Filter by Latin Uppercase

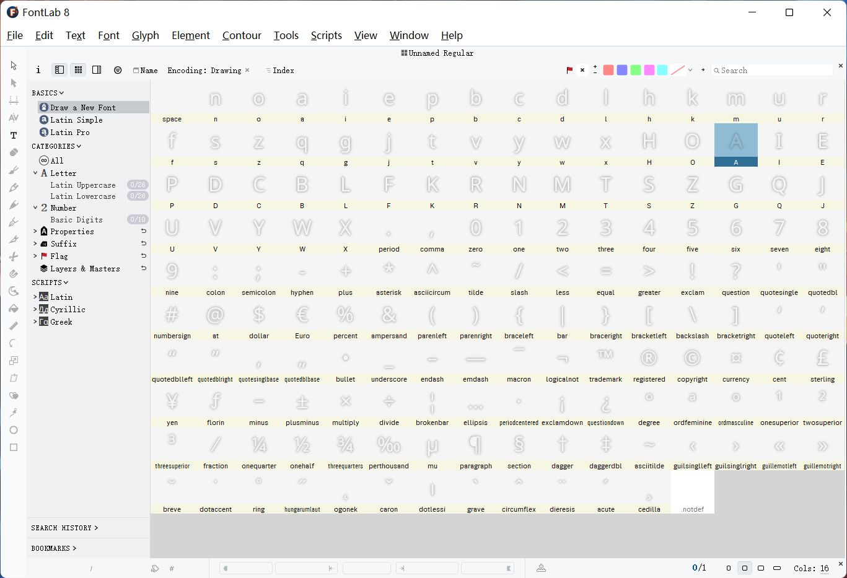tap(82, 185)
